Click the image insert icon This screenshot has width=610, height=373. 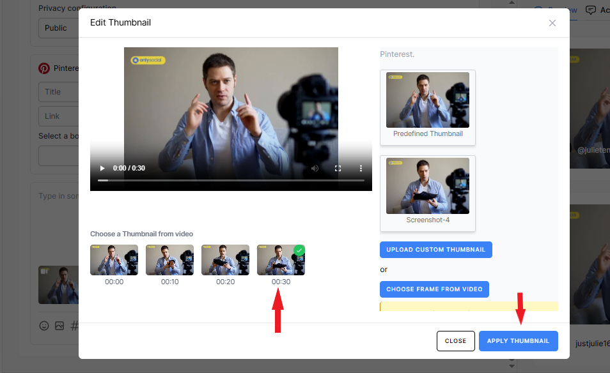(x=59, y=326)
